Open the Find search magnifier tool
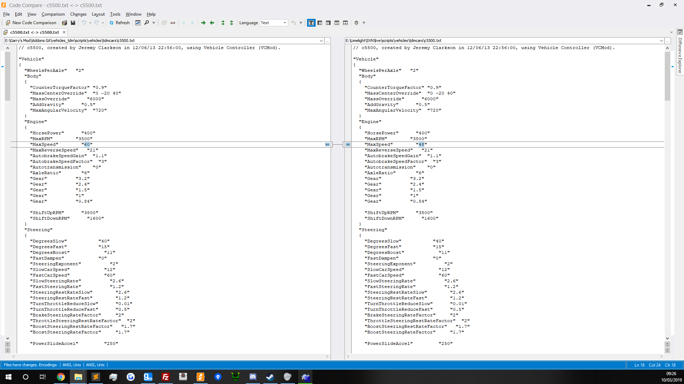 146,23
